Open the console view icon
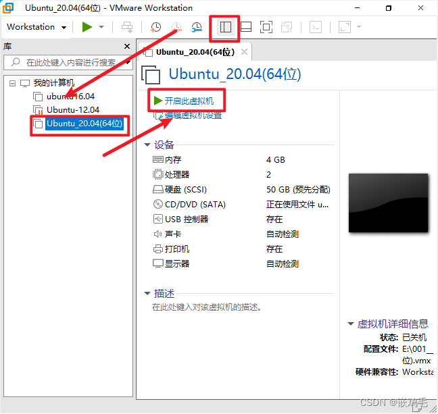 pyautogui.click(x=316, y=27)
